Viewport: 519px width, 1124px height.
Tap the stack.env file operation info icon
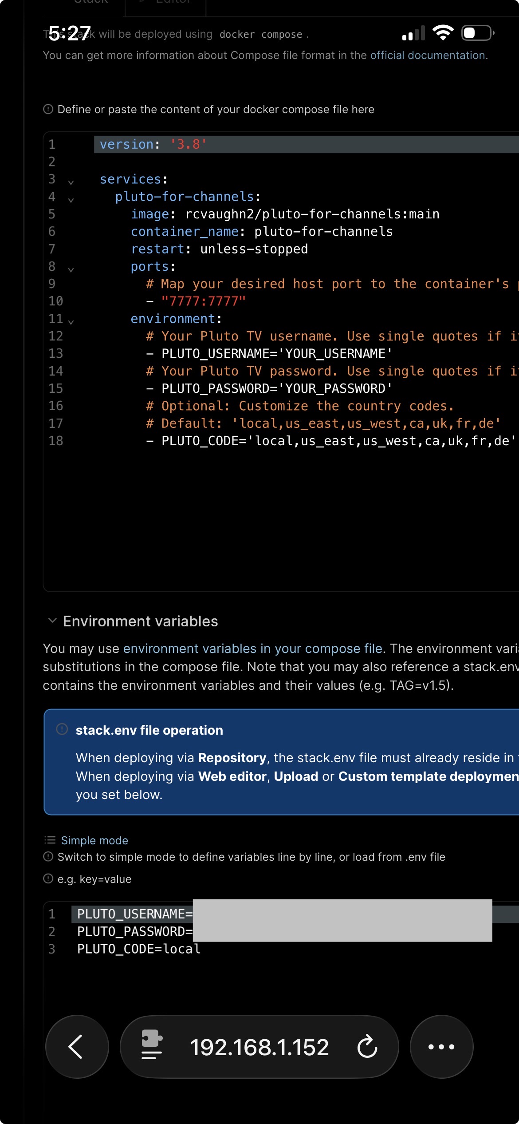click(x=62, y=729)
